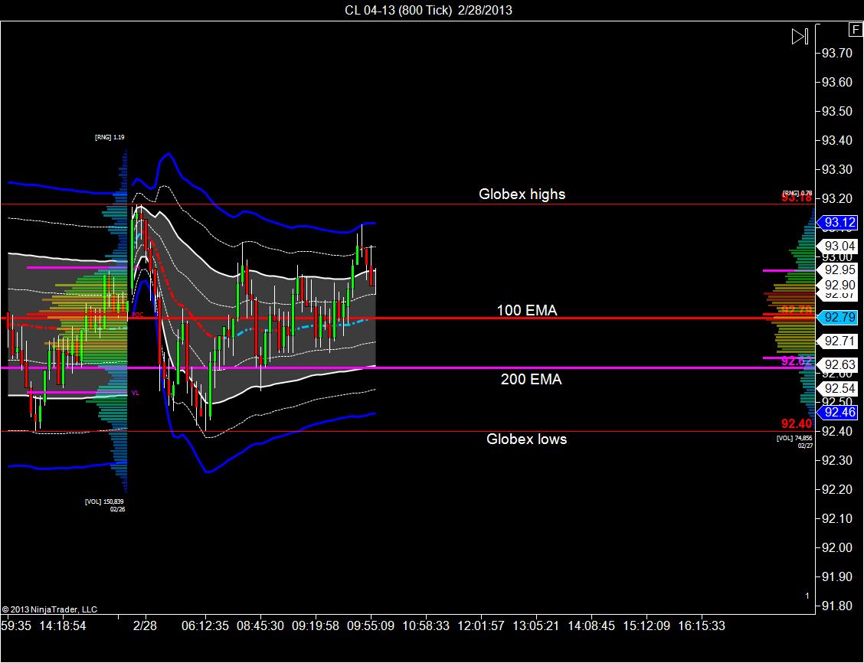The width and height of the screenshot is (864, 663).
Task: Click the VL label on the left profile
Action: pos(136,393)
